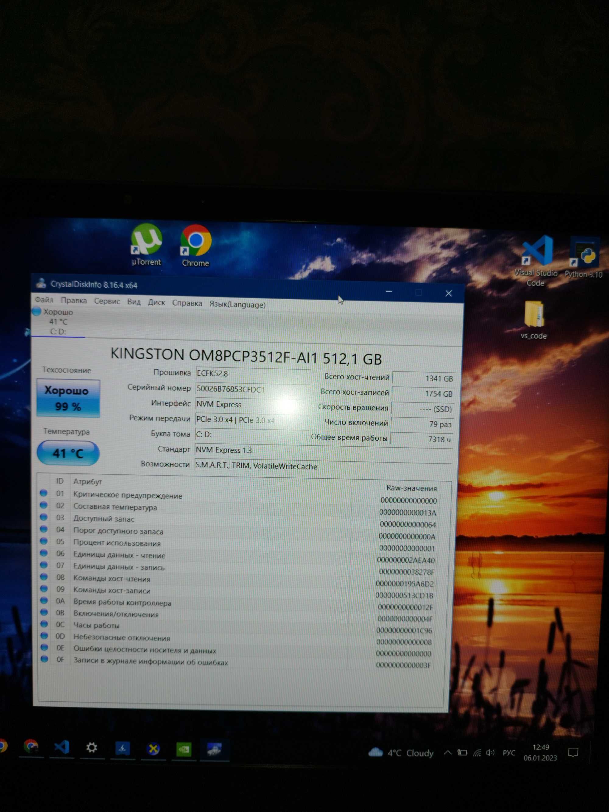Show hidden tray icons chevron
609x812 pixels.
point(448,753)
